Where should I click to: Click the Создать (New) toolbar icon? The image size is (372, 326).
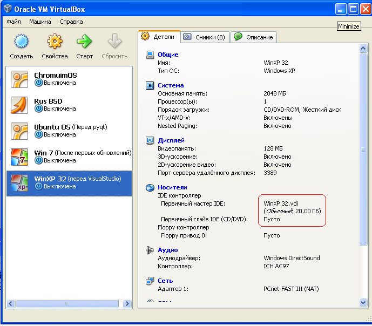point(21,42)
